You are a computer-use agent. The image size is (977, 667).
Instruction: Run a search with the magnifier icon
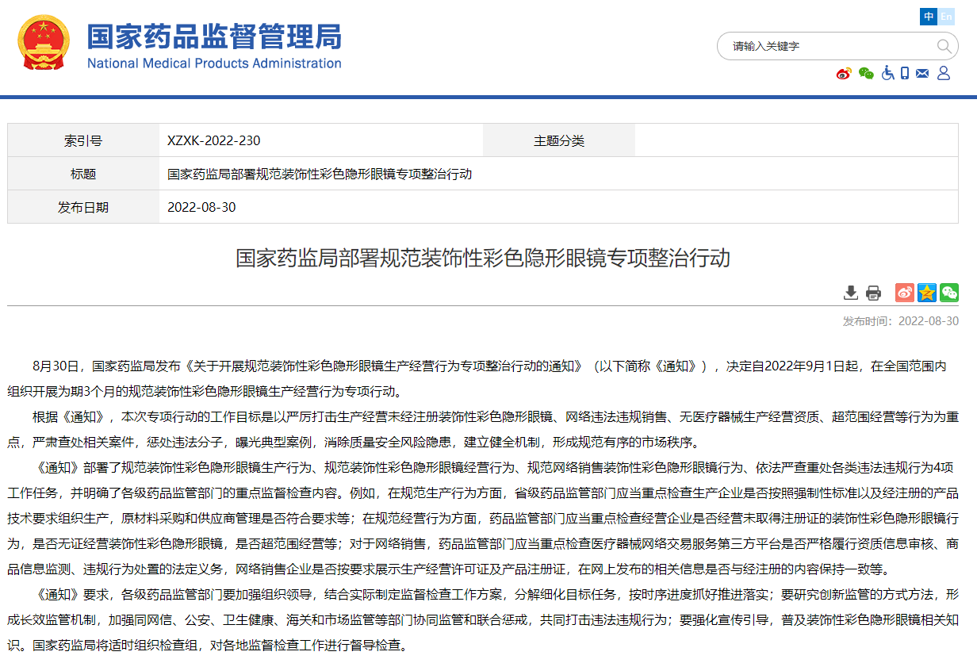point(944,47)
